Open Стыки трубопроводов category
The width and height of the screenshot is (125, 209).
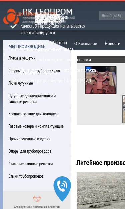click(26, 176)
